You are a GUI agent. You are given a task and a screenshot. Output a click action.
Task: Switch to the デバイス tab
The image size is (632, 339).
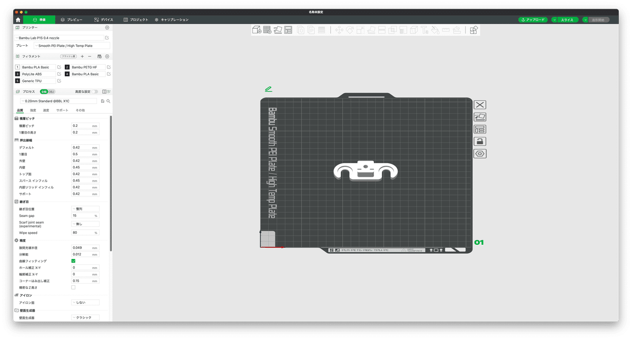point(104,19)
